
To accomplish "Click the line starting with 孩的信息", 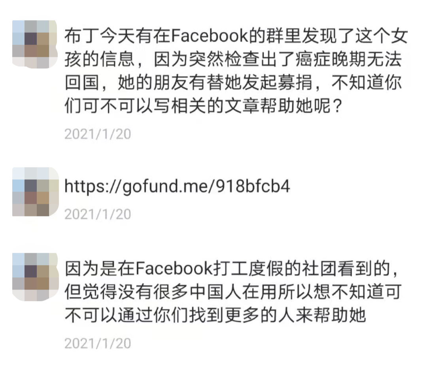I will [x=233, y=59].
